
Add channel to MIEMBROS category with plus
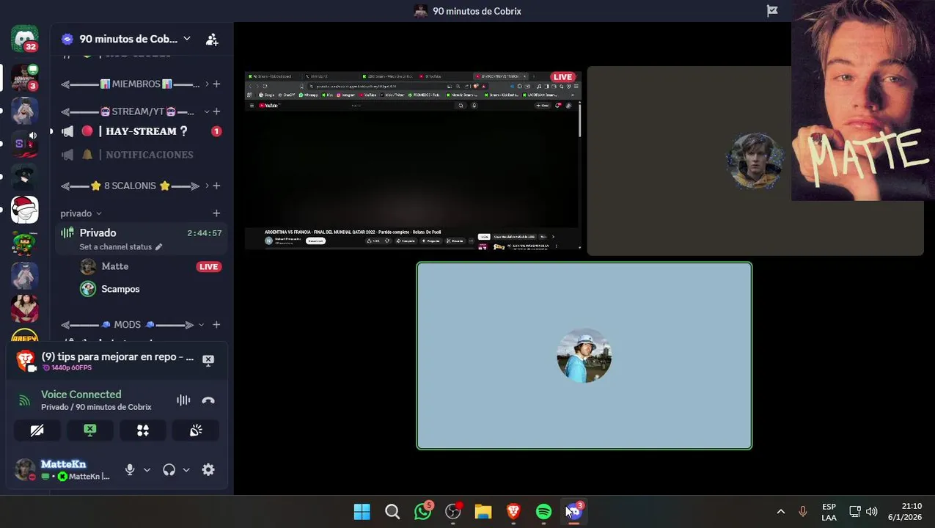tap(216, 84)
